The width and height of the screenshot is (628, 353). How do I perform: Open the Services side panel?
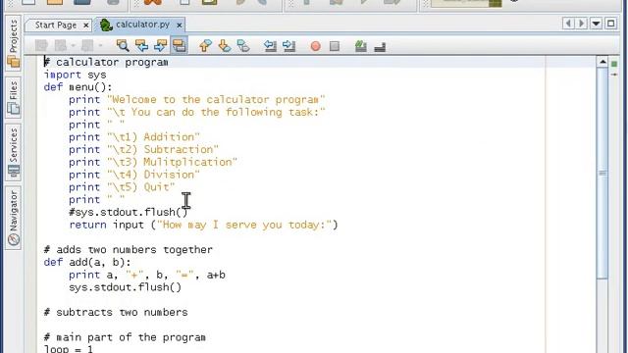[x=13, y=152]
